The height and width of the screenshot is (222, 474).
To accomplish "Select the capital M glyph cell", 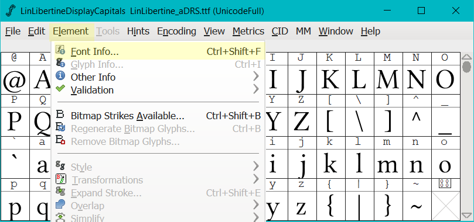I will [388, 79].
